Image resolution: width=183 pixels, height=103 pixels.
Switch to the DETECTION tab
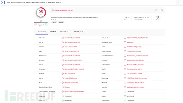pos(42,32)
